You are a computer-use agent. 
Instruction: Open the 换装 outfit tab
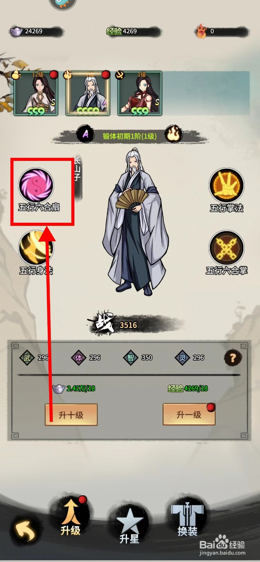[187, 520]
